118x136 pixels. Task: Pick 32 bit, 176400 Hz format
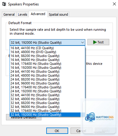47,111
